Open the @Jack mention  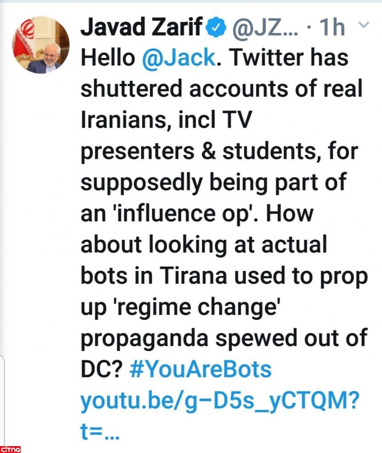178,58
